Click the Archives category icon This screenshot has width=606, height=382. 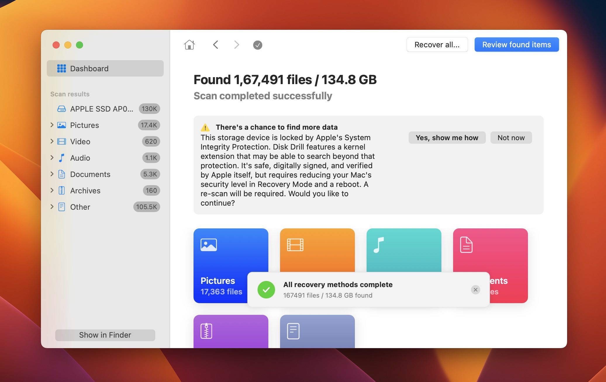pyautogui.click(x=61, y=190)
